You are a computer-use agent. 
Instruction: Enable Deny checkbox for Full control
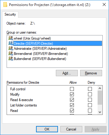90,89
